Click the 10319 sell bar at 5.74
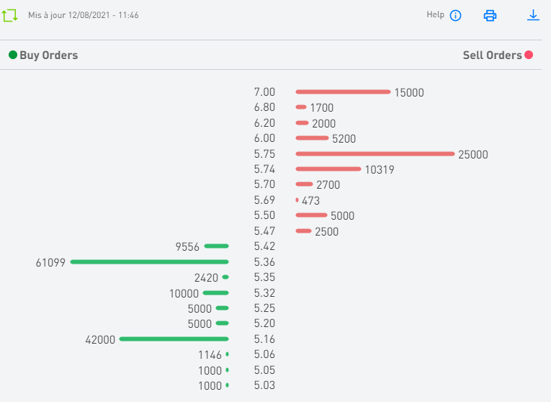 pos(328,169)
